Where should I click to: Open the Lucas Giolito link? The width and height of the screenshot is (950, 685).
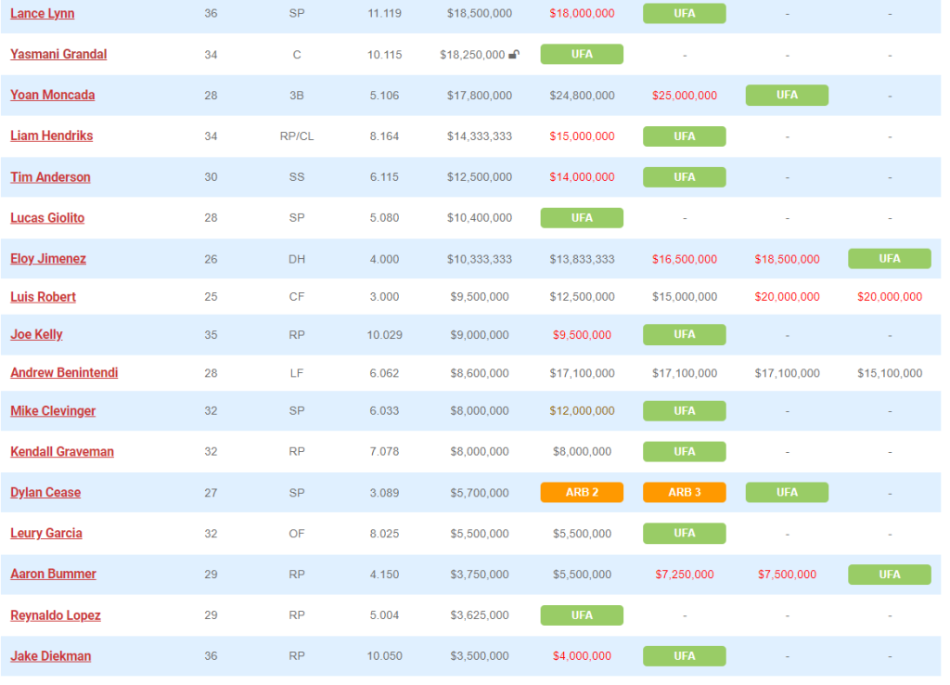pos(47,217)
